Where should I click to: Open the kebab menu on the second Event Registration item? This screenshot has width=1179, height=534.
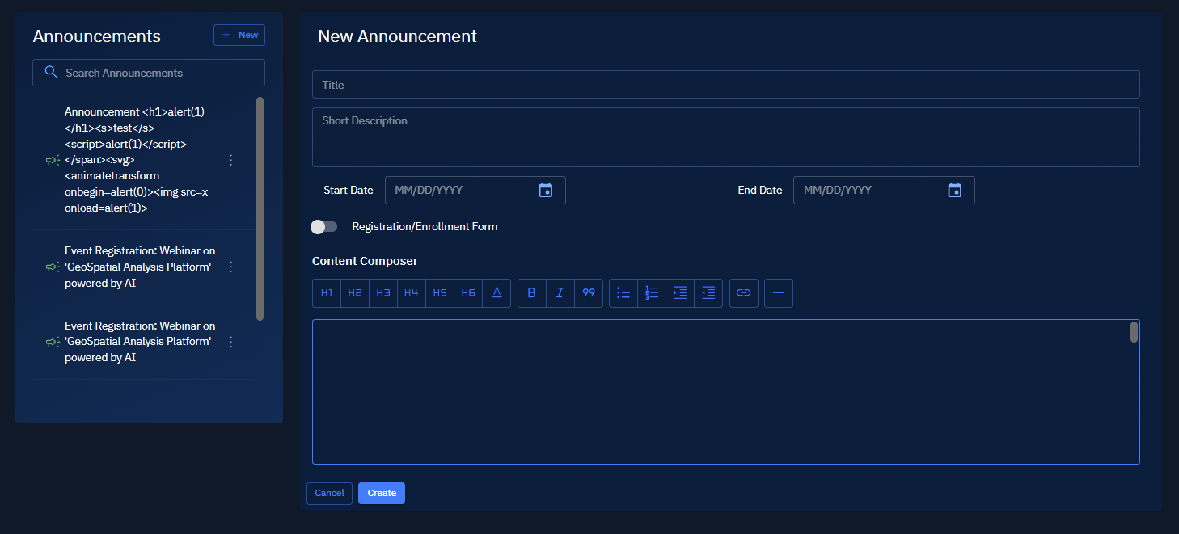230,342
